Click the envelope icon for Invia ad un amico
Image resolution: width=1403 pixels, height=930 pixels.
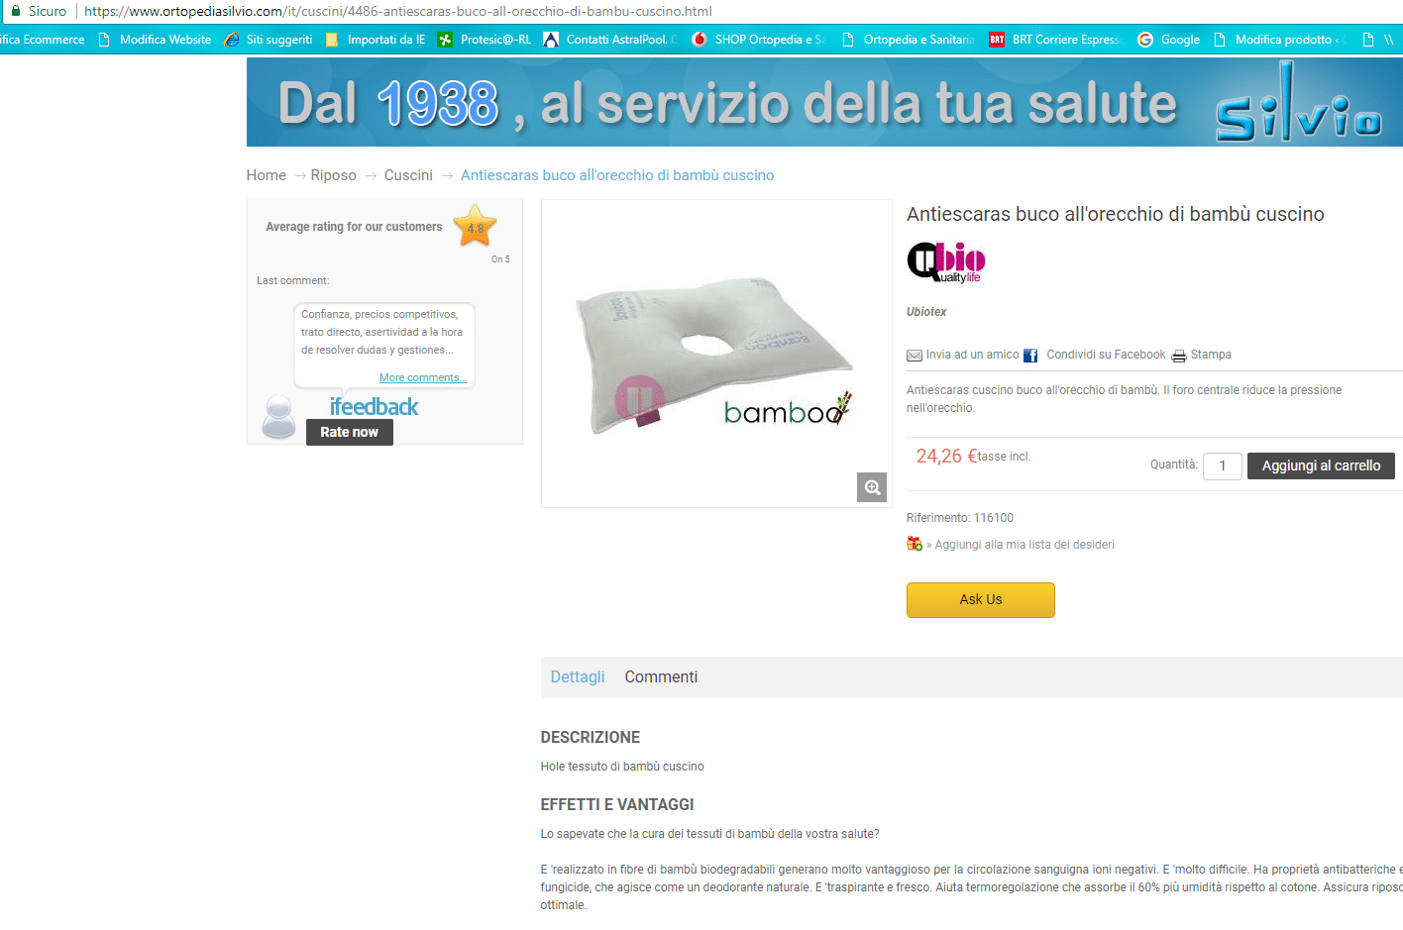(x=915, y=356)
